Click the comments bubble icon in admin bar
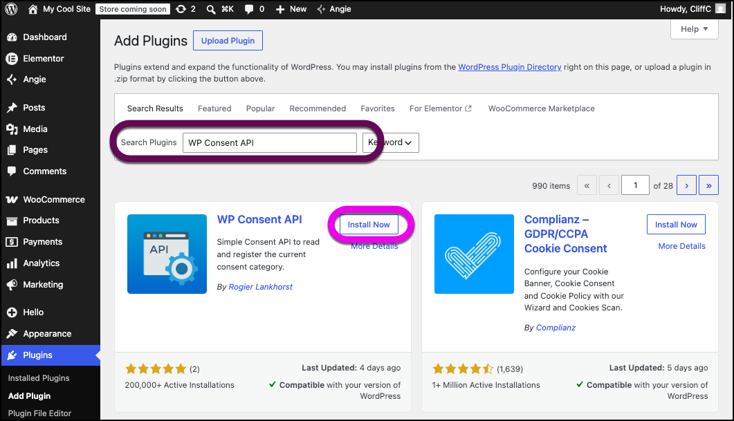This screenshot has width=734, height=421. (249, 9)
